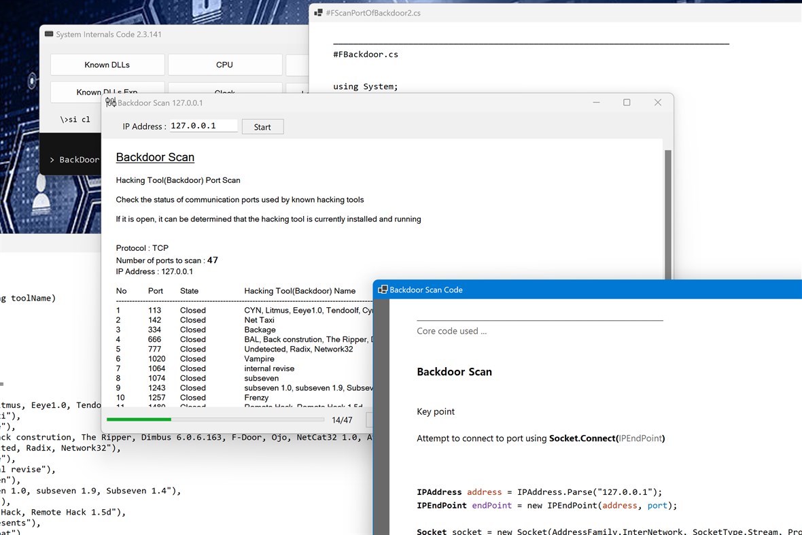Screen dimensions: 802x535
Task: Edit the IP Address input field
Action: (203, 125)
